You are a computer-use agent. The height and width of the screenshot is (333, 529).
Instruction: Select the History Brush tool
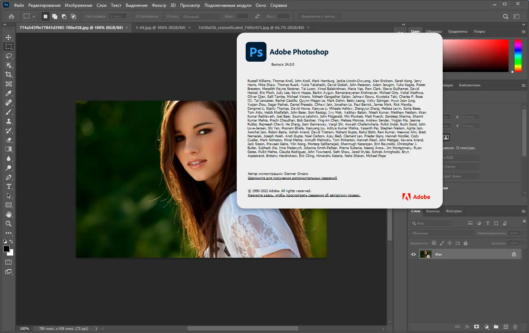(9, 130)
